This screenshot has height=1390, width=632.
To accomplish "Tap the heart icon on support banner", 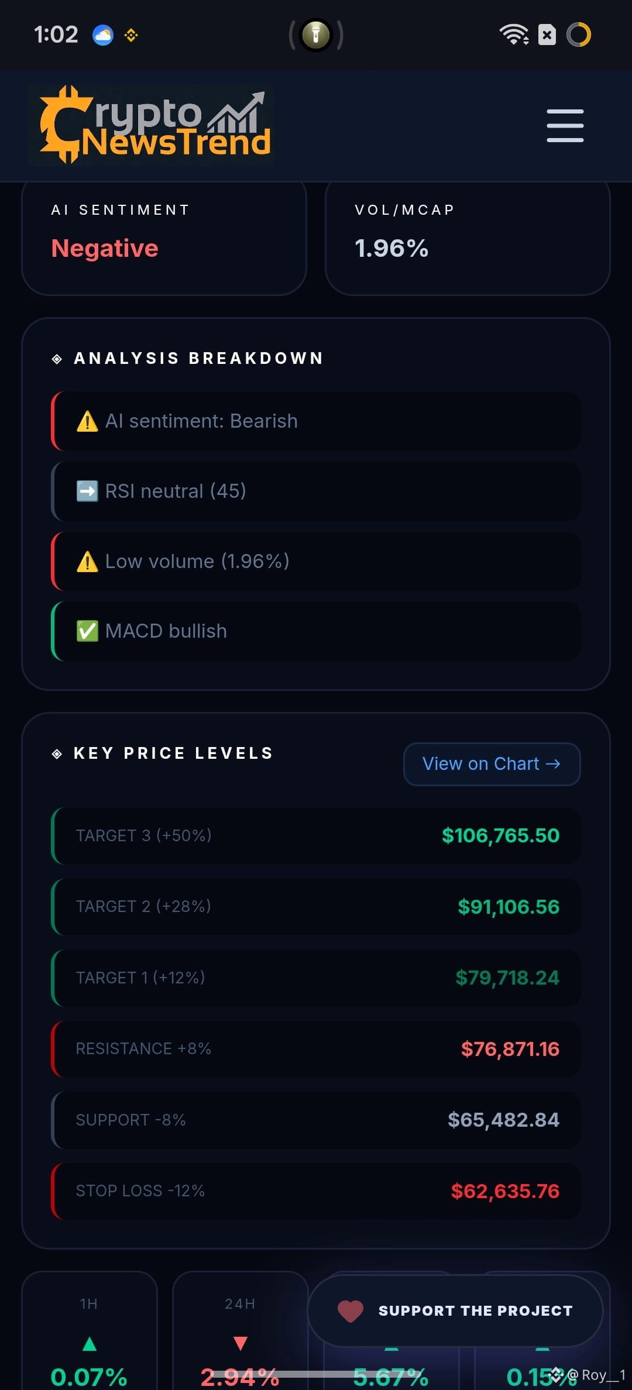I will 351,1311.
